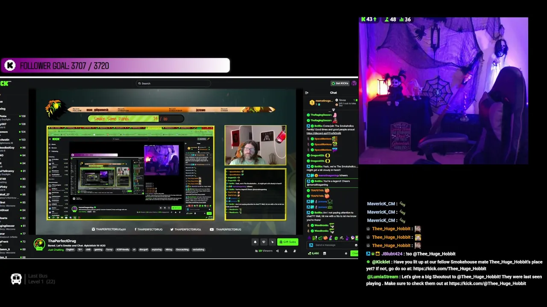Report stream with warning triangle icon
This screenshot has width=547, height=307.
(x=286, y=251)
